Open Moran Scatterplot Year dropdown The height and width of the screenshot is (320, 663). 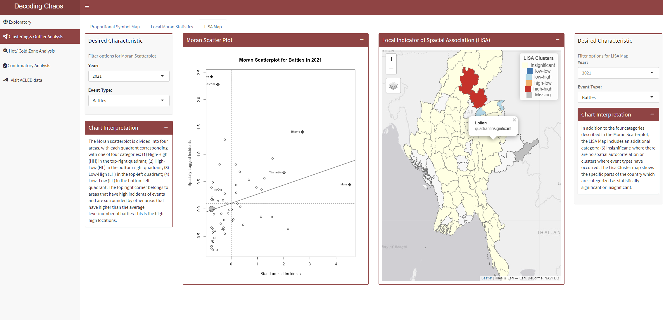(x=129, y=76)
